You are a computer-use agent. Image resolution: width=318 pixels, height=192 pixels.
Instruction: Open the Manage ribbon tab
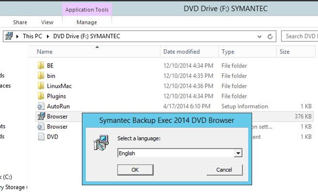pos(87,22)
